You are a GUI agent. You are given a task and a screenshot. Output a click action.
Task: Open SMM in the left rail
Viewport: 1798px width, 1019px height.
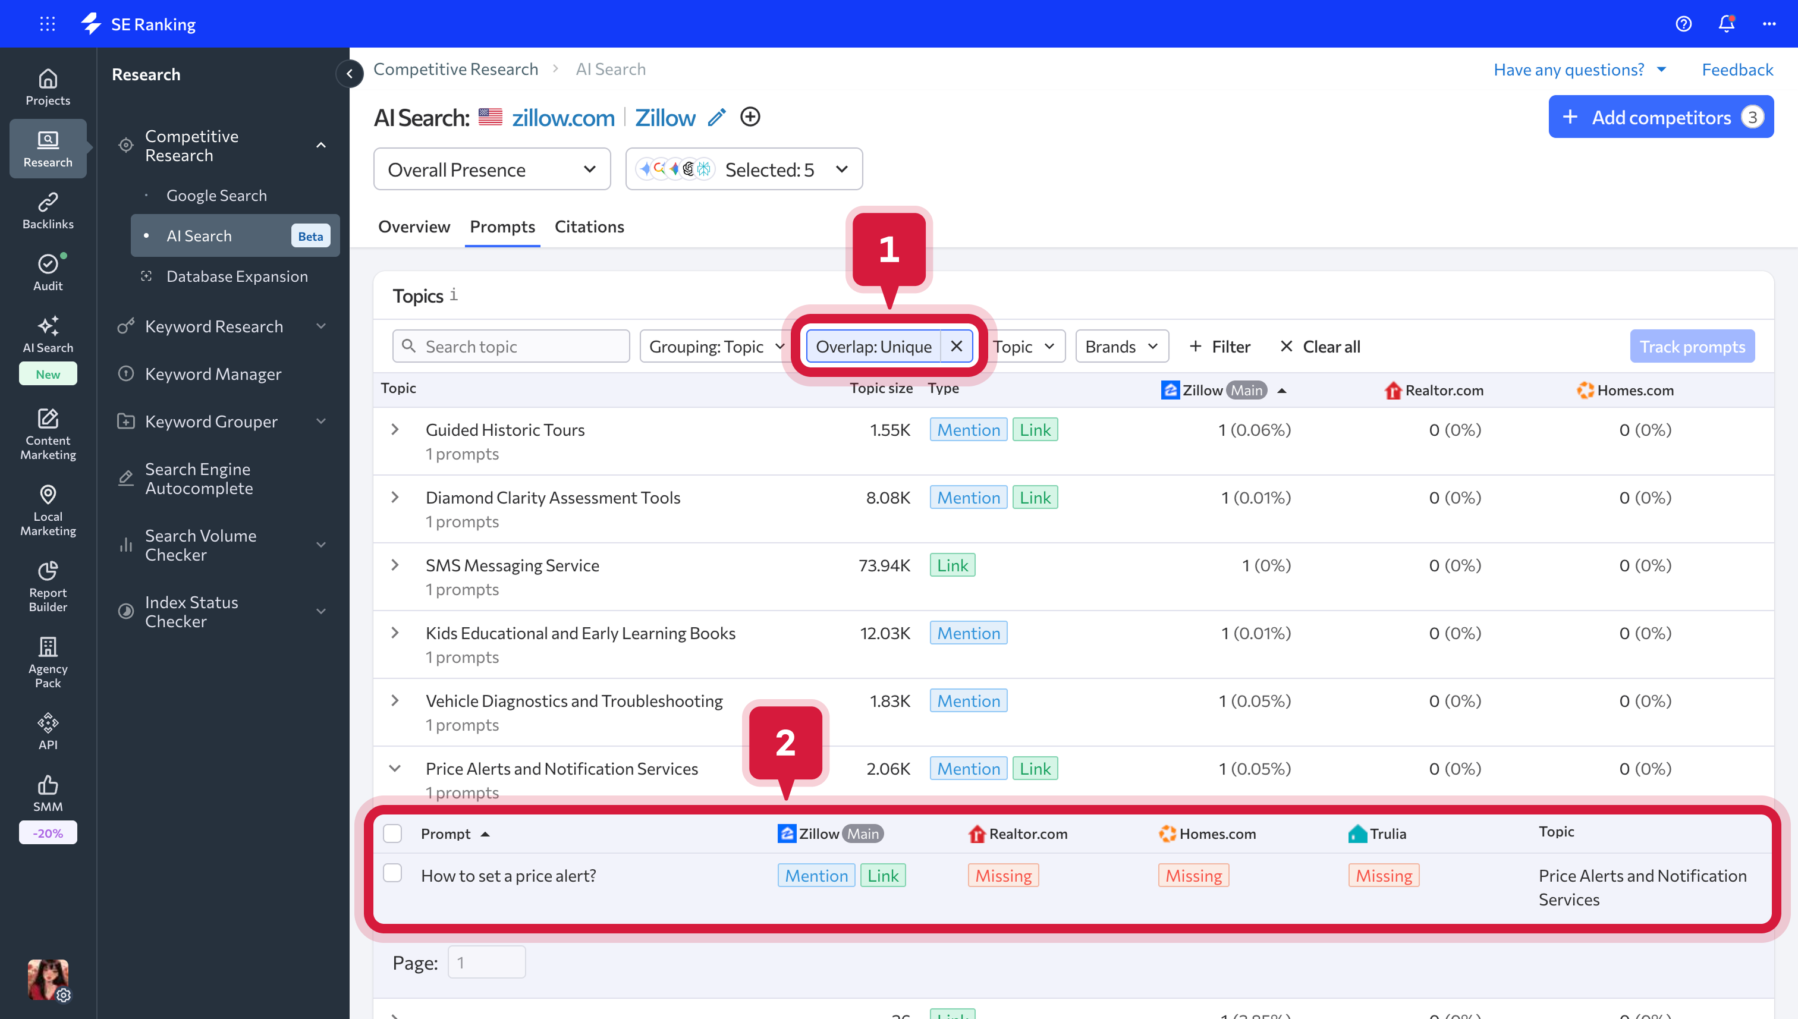click(x=48, y=794)
